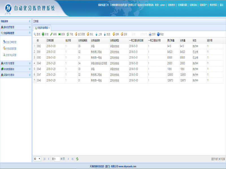Click the 查询 search icon in toolbar
The height and width of the screenshot is (169, 226).
click(35, 34)
